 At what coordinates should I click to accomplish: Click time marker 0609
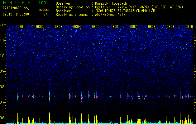170,27
